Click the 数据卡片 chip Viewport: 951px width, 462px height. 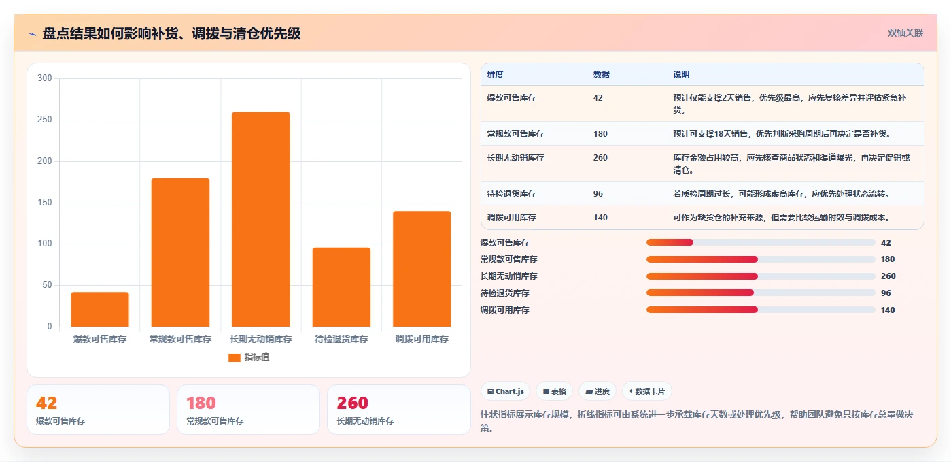(x=646, y=391)
